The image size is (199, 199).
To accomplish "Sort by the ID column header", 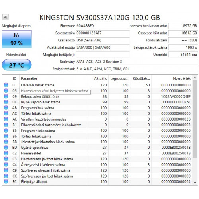I will 14,78.
